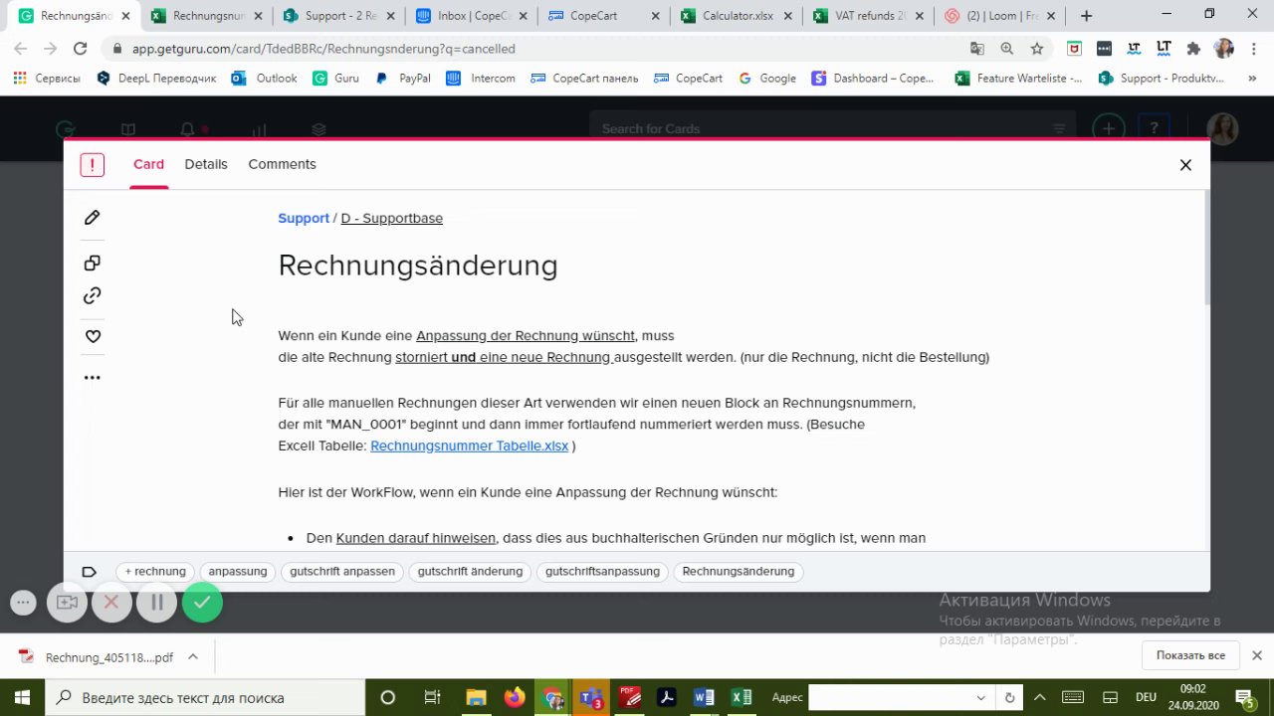Bookmark this page with the star icon

(x=1037, y=48)
